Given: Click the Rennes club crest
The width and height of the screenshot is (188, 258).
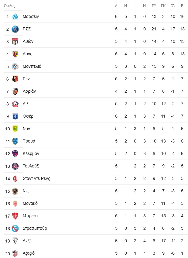Looking at the screenshot, I should (x=15, y=79).
